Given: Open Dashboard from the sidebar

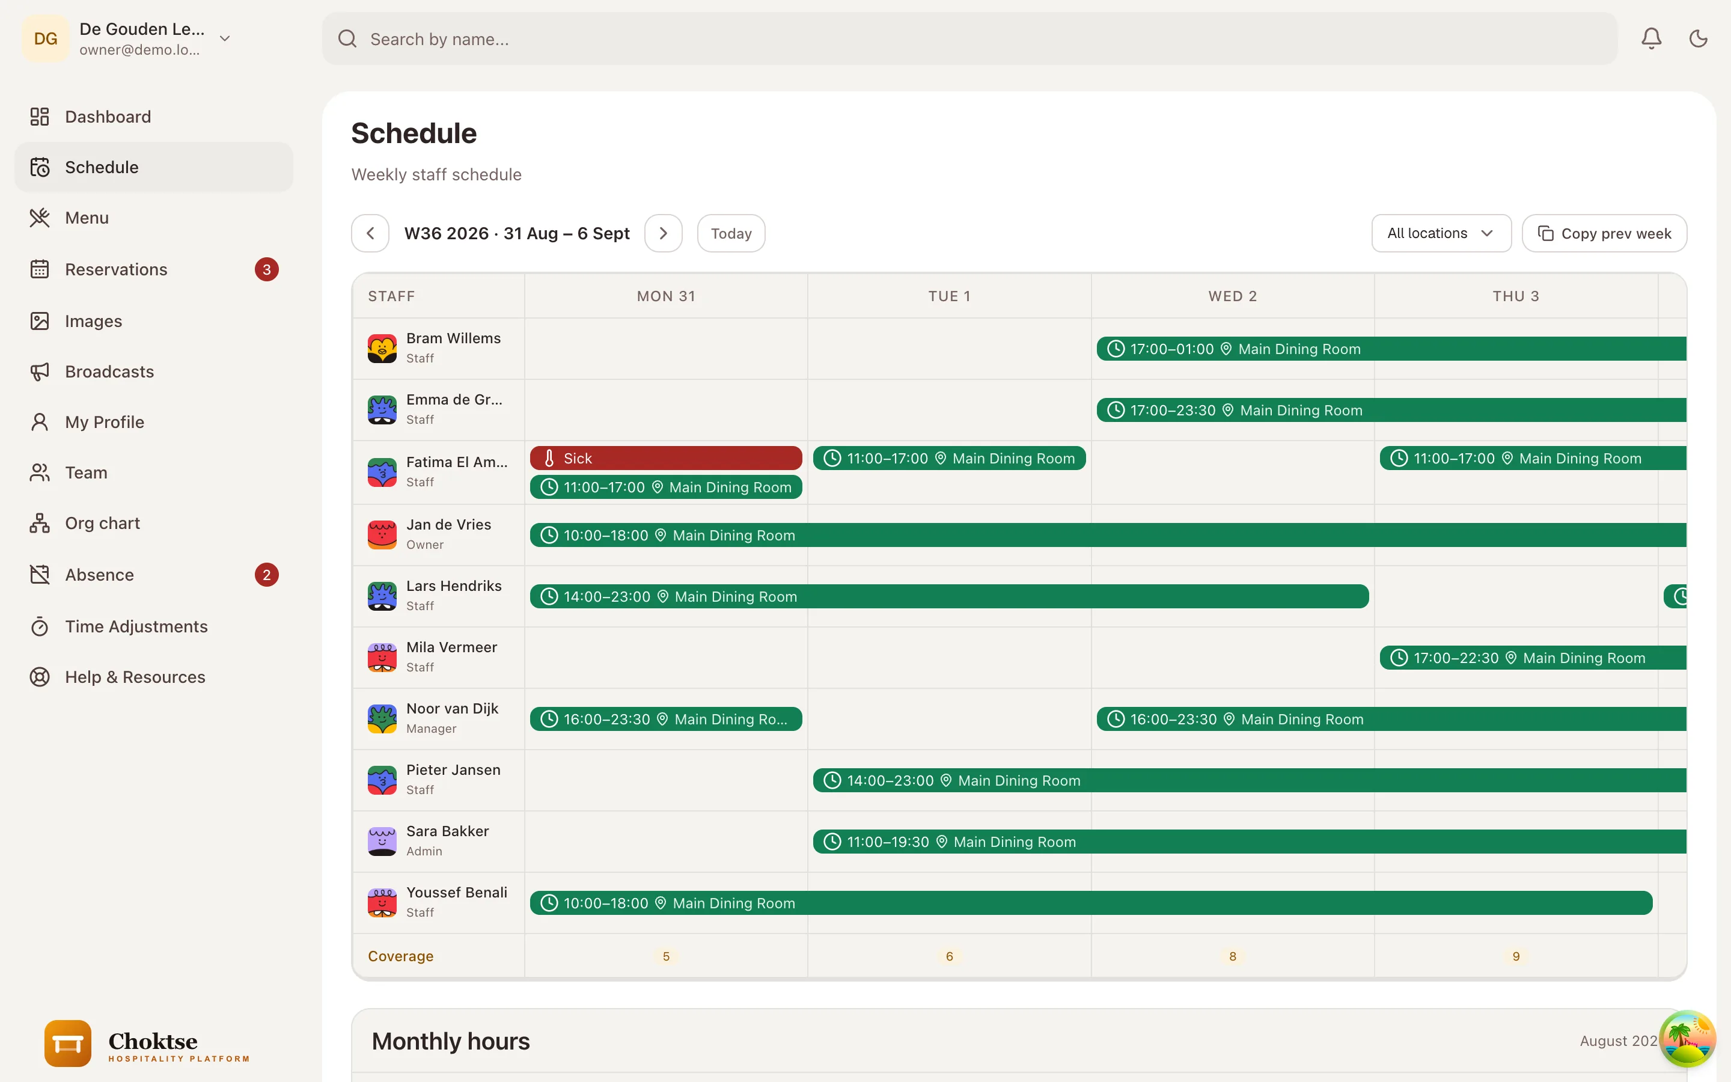Looking at the screenshot, I should [154, 117].
